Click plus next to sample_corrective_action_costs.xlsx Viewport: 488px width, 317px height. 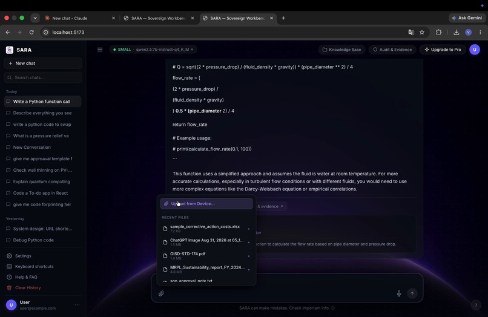249,229
